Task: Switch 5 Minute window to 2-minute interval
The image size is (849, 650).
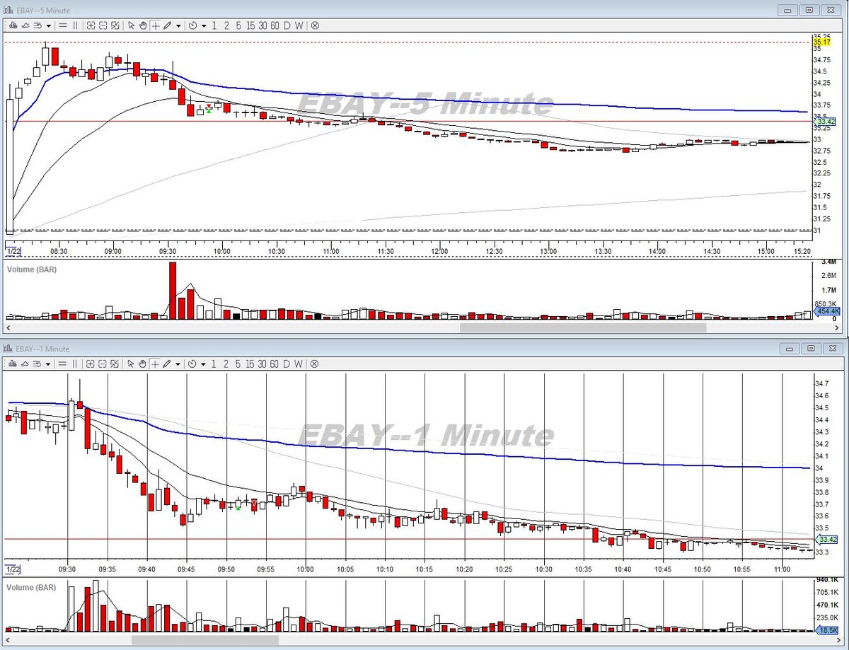Action: click(226, 25)
